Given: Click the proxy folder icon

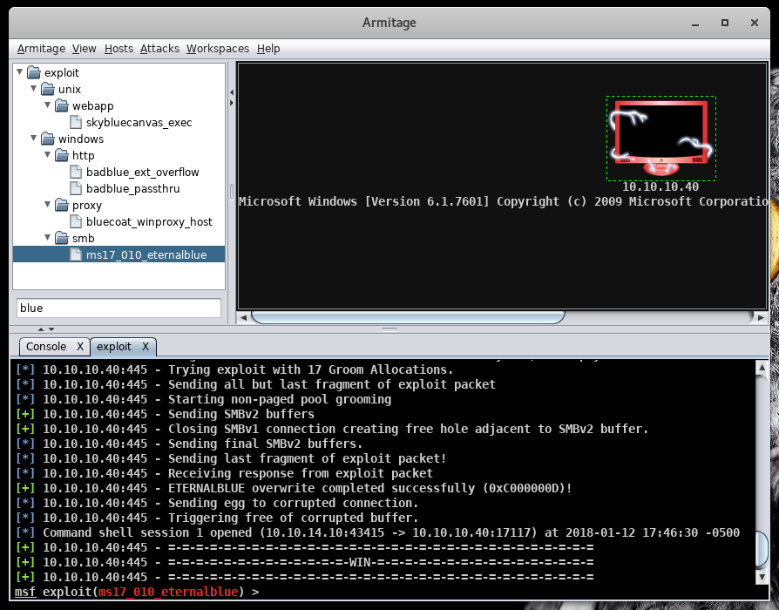Looking at the screenshot, I should [x=62, y=205].
